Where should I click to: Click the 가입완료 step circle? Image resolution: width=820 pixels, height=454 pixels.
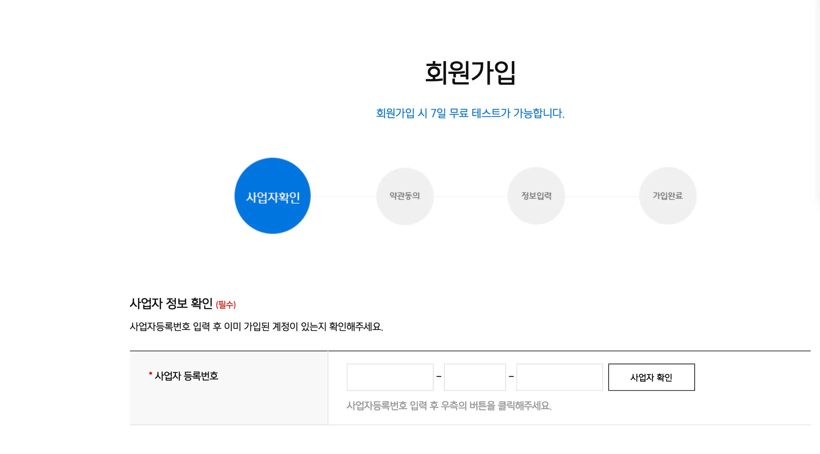667,196
